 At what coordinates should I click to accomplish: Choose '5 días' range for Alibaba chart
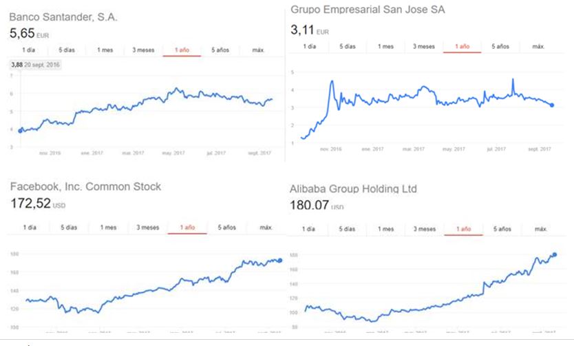click(348, 228)
